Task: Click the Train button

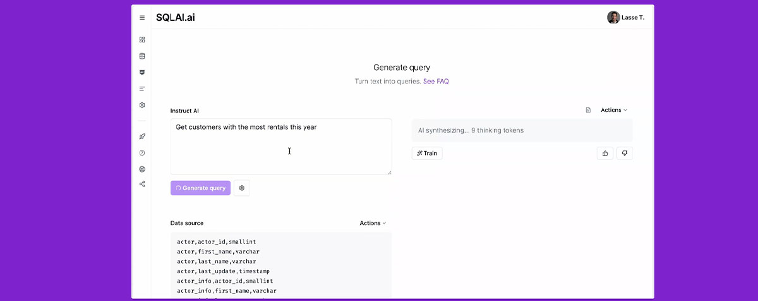Action: coord(427,153)
